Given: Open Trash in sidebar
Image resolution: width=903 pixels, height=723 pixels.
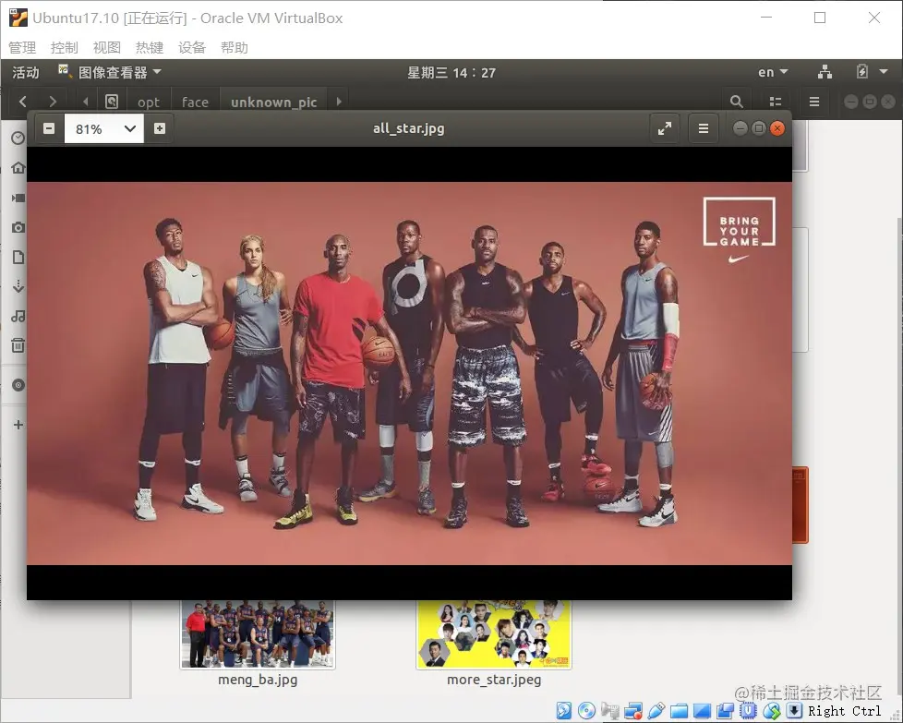Looking at the screenshot, I should 18,345.
